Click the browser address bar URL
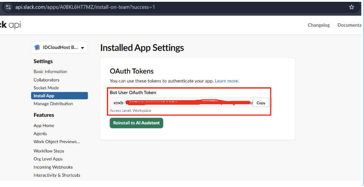The height and width of the screenshot is (187, 364). 85,7
